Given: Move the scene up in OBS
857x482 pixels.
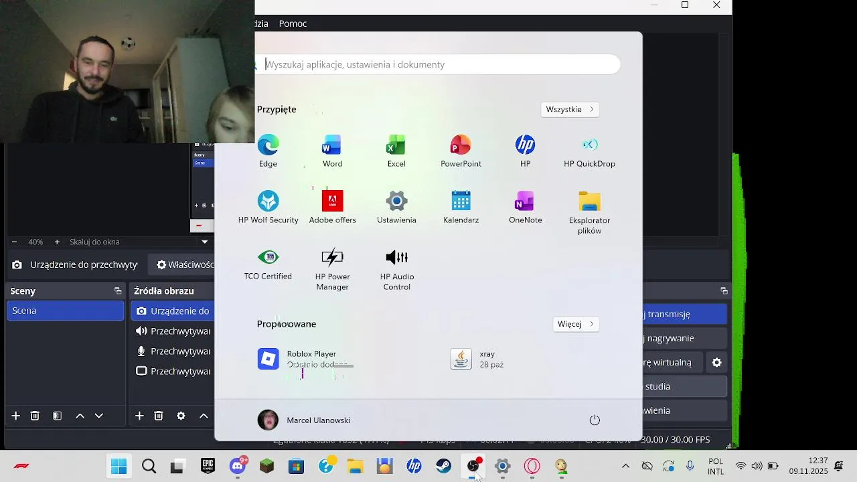Looking at the screenshot, I should pos(80,416).
